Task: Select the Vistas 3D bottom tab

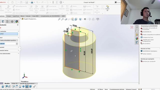Action: (x=14, y=83)
